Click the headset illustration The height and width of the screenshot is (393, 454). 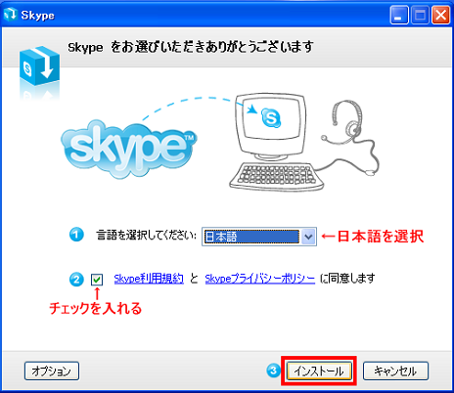tap(350, 138)
